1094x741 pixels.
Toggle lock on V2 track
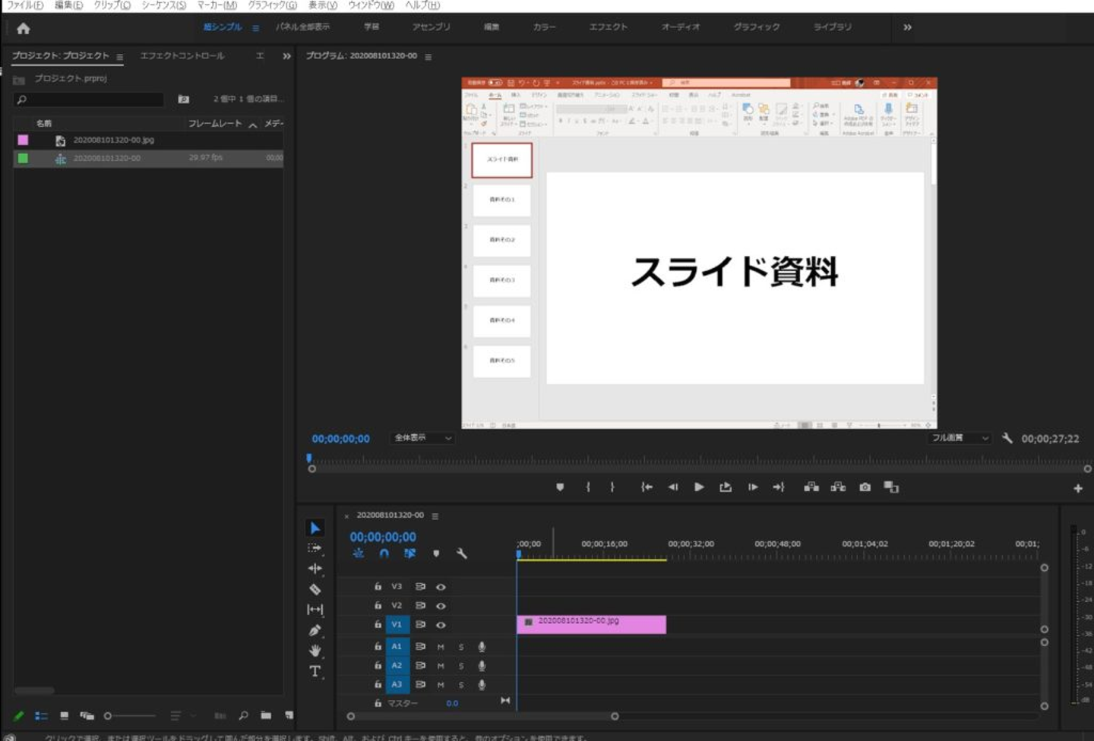click(x=378, y=606)
